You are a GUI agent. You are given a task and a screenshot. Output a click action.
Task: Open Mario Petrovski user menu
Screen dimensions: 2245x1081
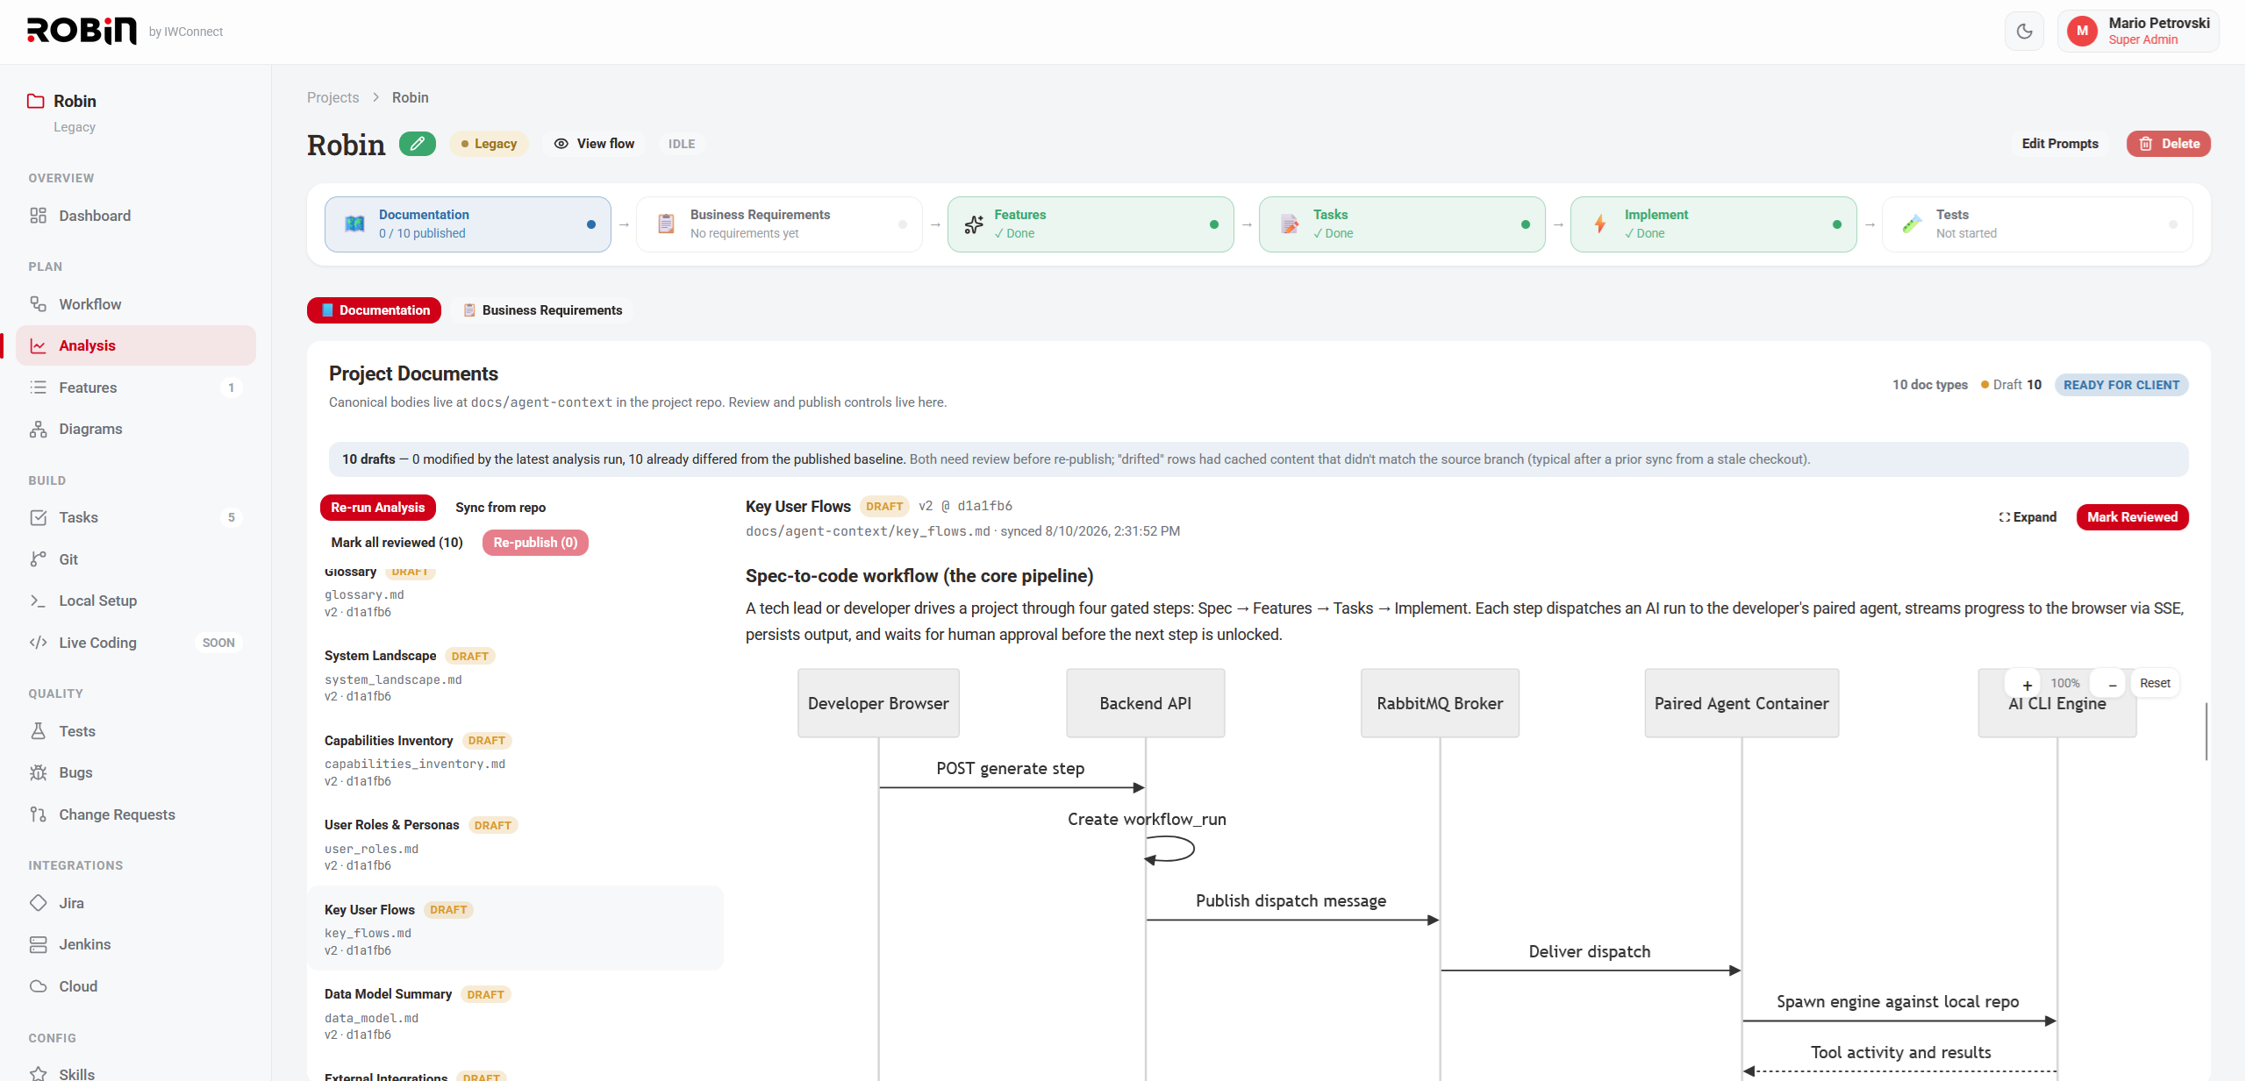pos(2138,32)
